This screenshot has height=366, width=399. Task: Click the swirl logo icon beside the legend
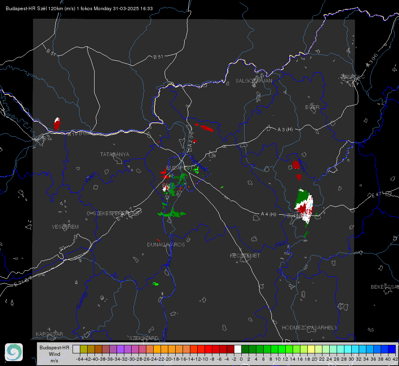(x=14, y=352)
